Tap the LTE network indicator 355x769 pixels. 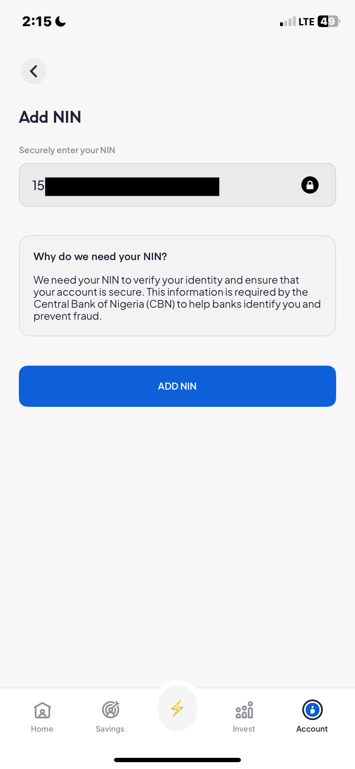click(306, 22)
